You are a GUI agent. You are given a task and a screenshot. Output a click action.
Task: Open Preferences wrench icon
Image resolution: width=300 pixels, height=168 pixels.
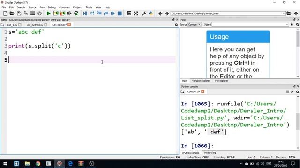[x=144, y=14]
